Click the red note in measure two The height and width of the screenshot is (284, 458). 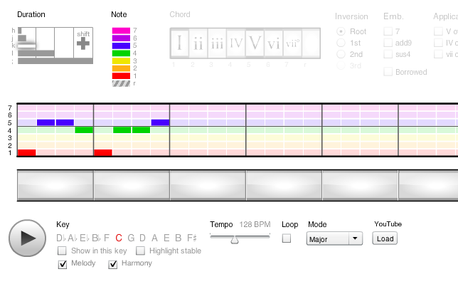click(x=103, y=152)
